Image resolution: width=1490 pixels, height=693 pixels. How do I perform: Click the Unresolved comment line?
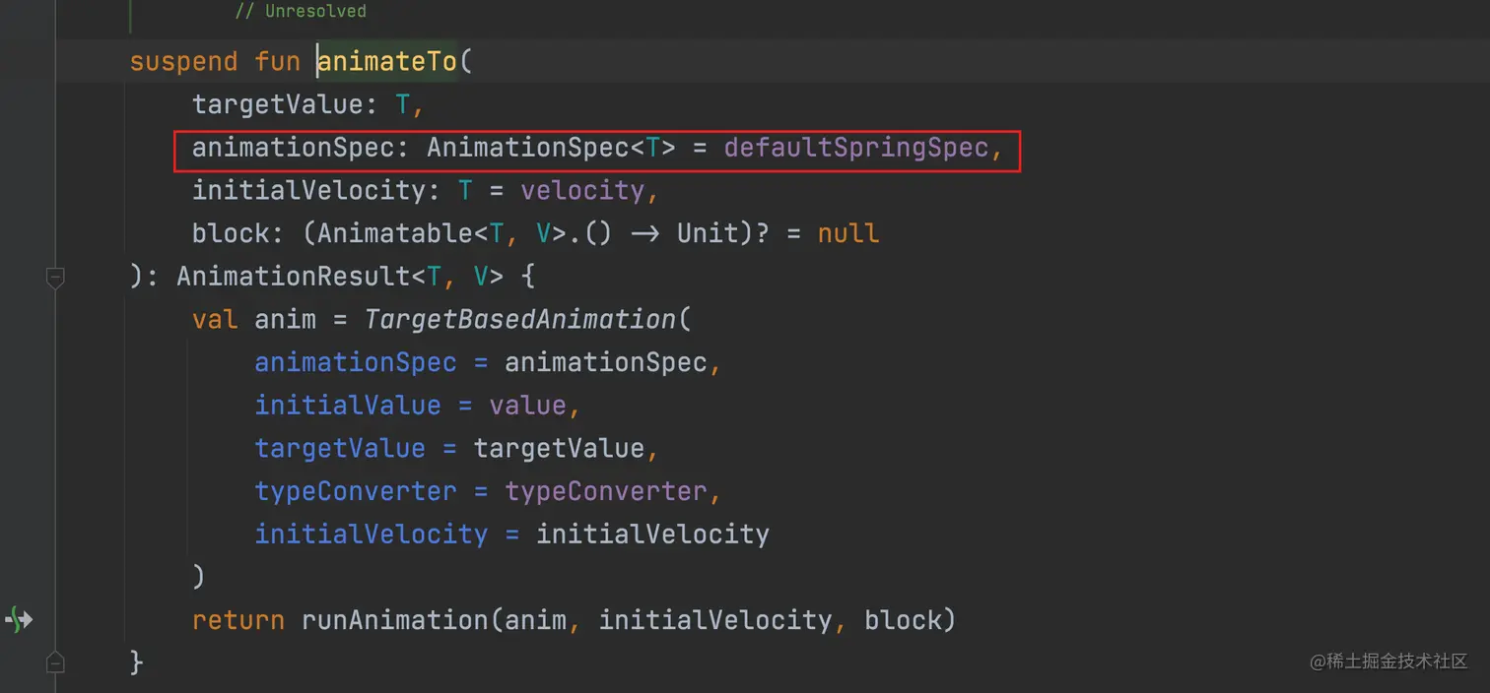click(301, 12)
